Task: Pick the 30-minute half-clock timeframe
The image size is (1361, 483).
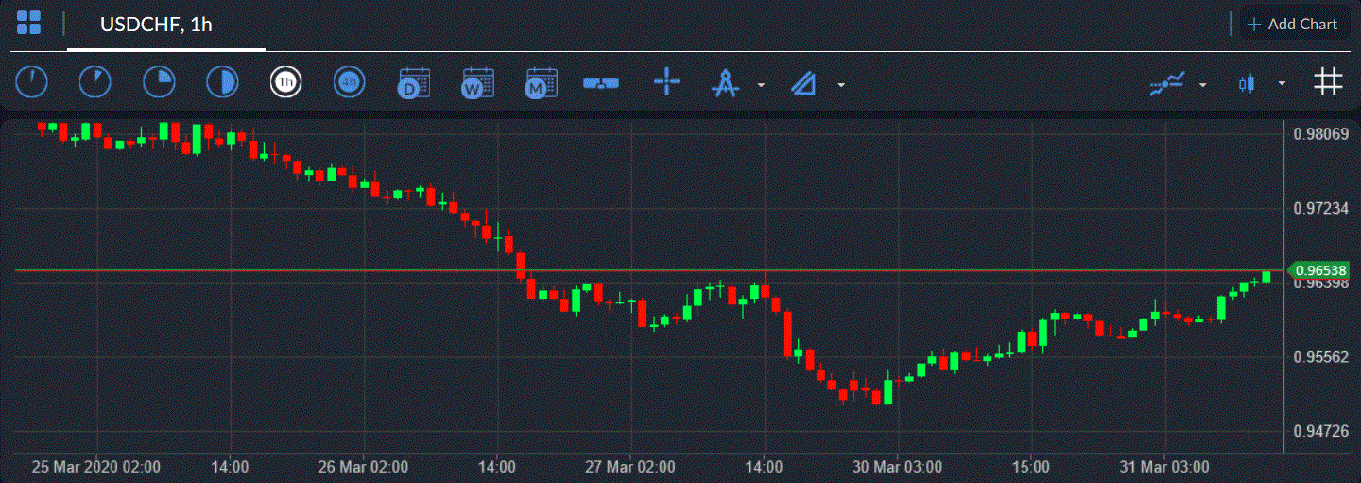Action: [x=222, y=83]
